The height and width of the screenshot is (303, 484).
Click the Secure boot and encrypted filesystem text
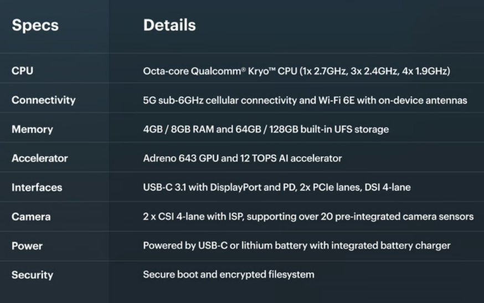pos(229,275)
